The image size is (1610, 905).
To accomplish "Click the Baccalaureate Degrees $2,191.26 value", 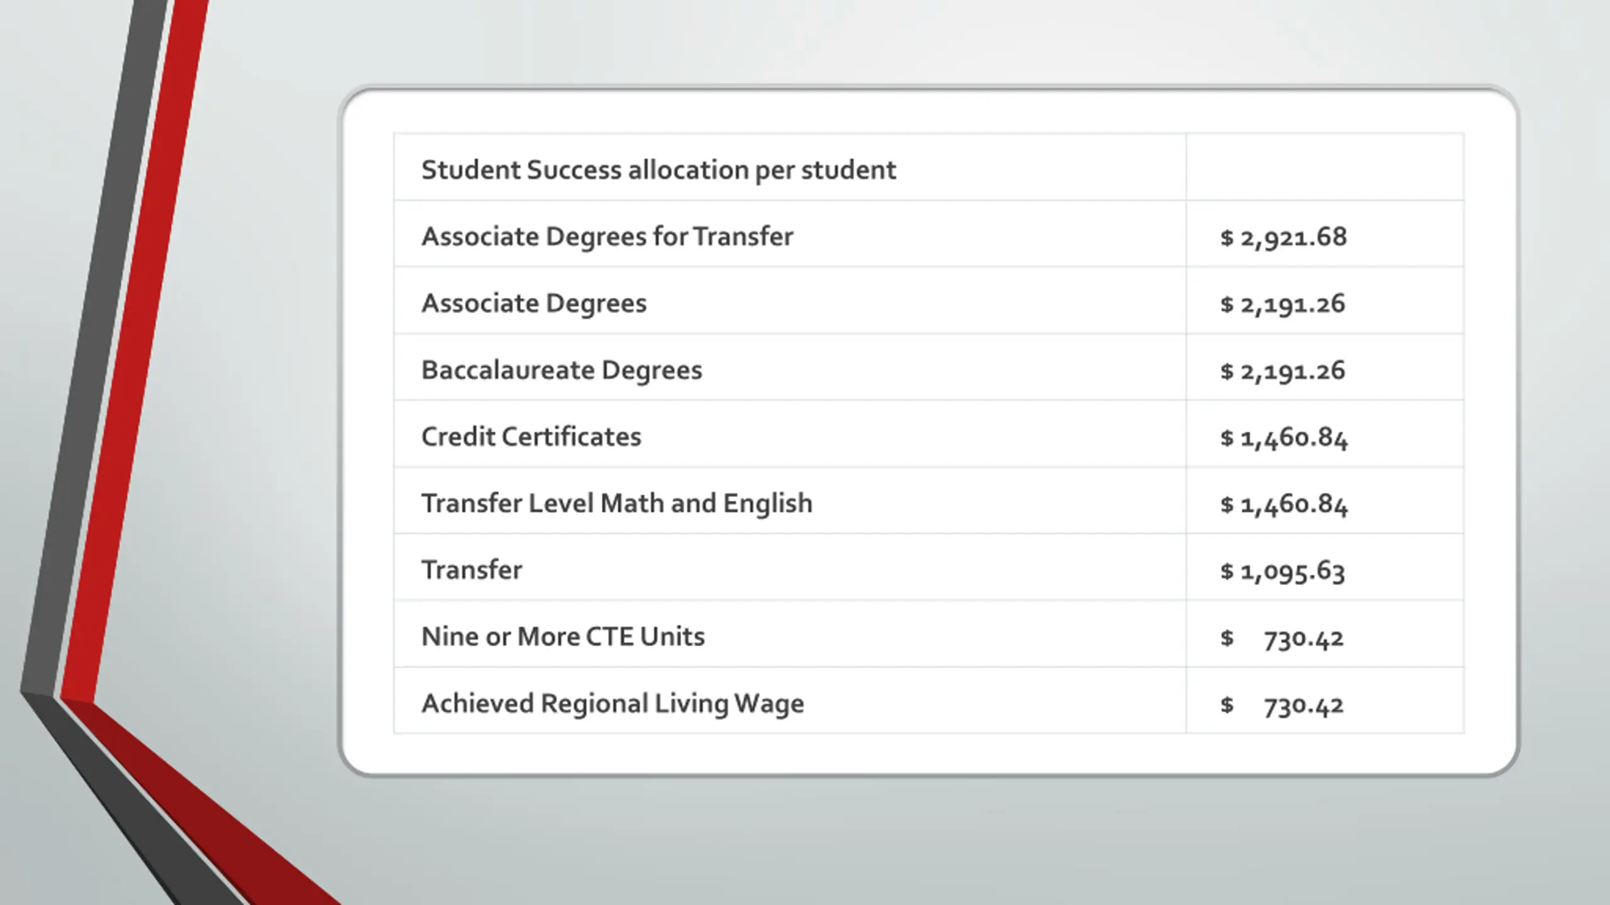I will [1283, 370].
